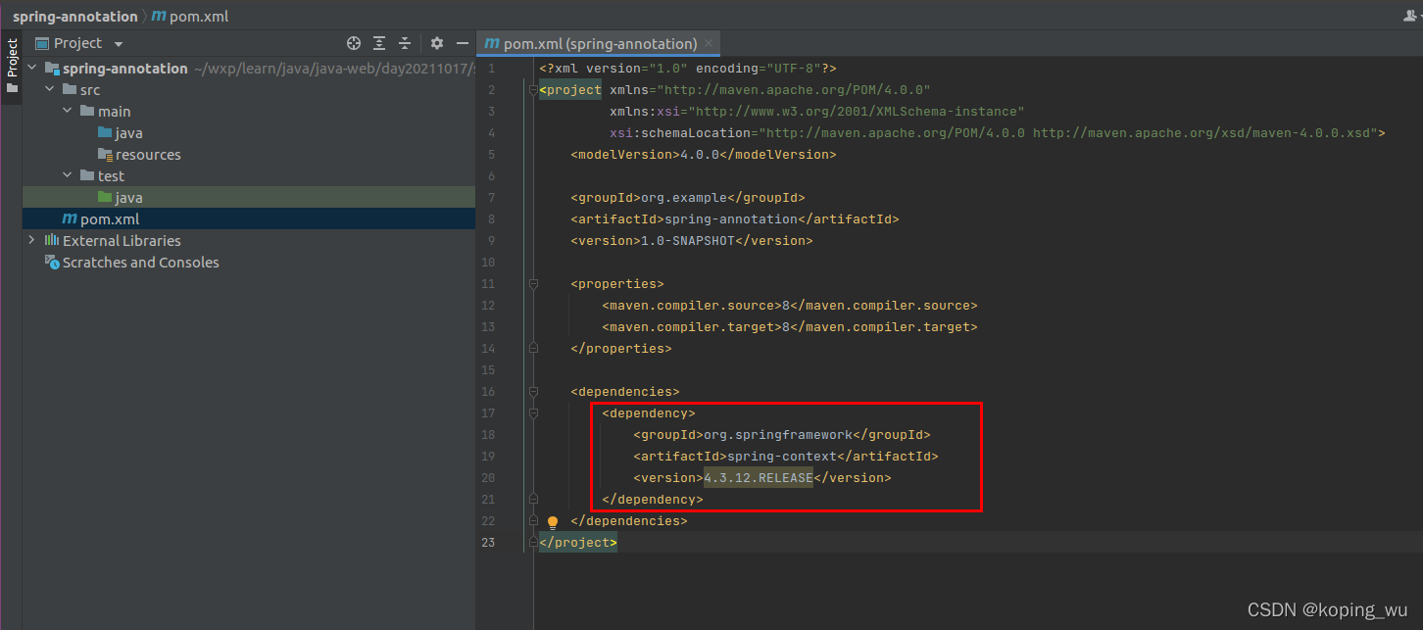
Task: Open Project panel settings gear
Action: 437,43
